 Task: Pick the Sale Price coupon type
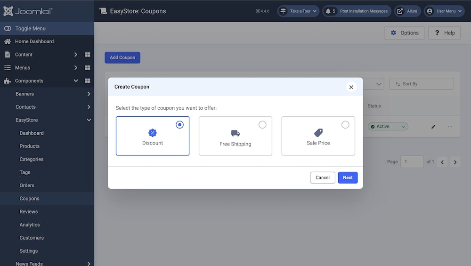click(x=318, y=136)
